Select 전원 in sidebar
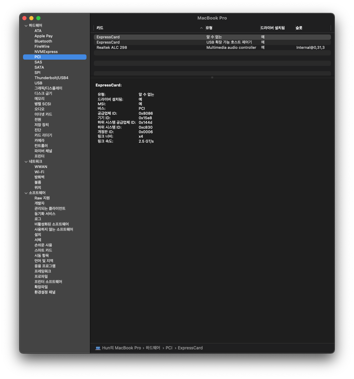This screenshot has width=354, height=379. 38,120
